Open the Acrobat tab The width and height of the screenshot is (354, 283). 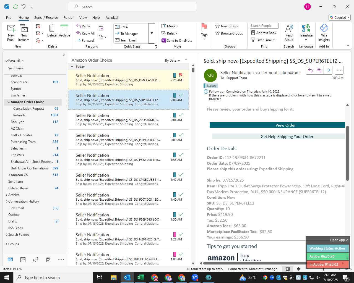112,17
